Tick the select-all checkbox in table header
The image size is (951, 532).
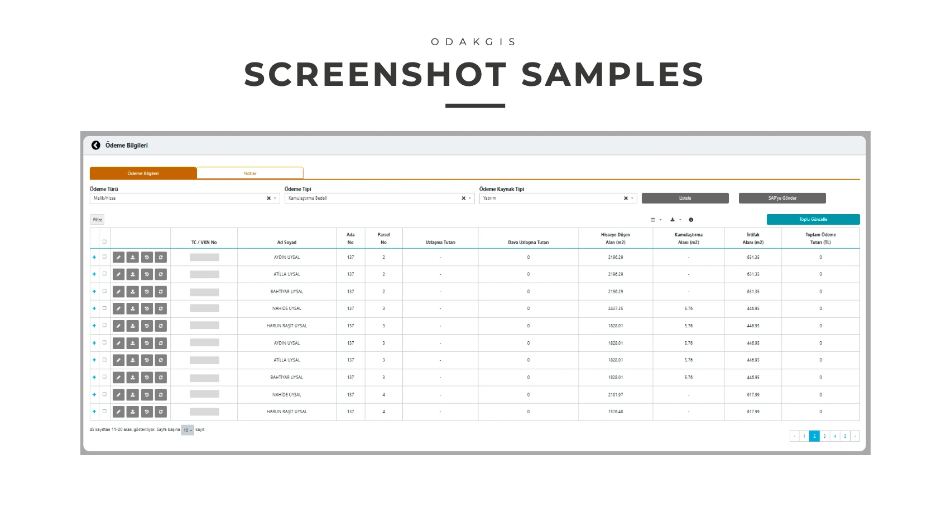point(104,242)
